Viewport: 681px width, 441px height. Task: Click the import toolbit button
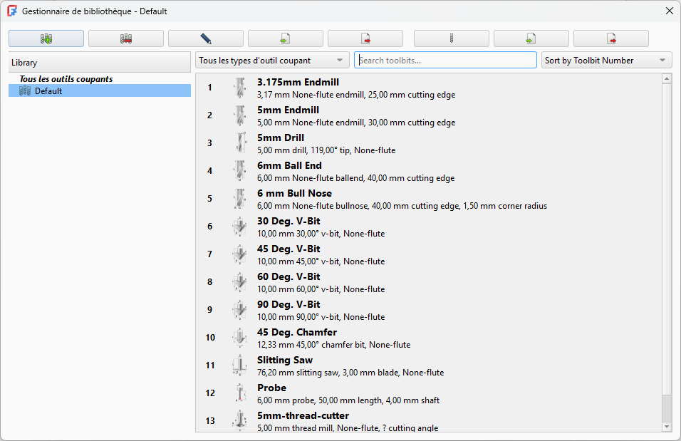pyautogui.click(x=531, y=38)
